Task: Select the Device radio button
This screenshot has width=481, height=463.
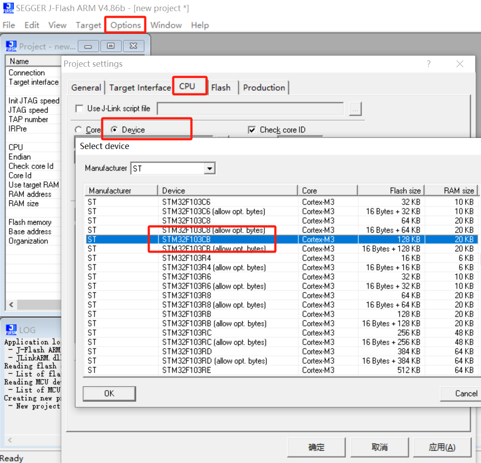Action: coord(114,130)
